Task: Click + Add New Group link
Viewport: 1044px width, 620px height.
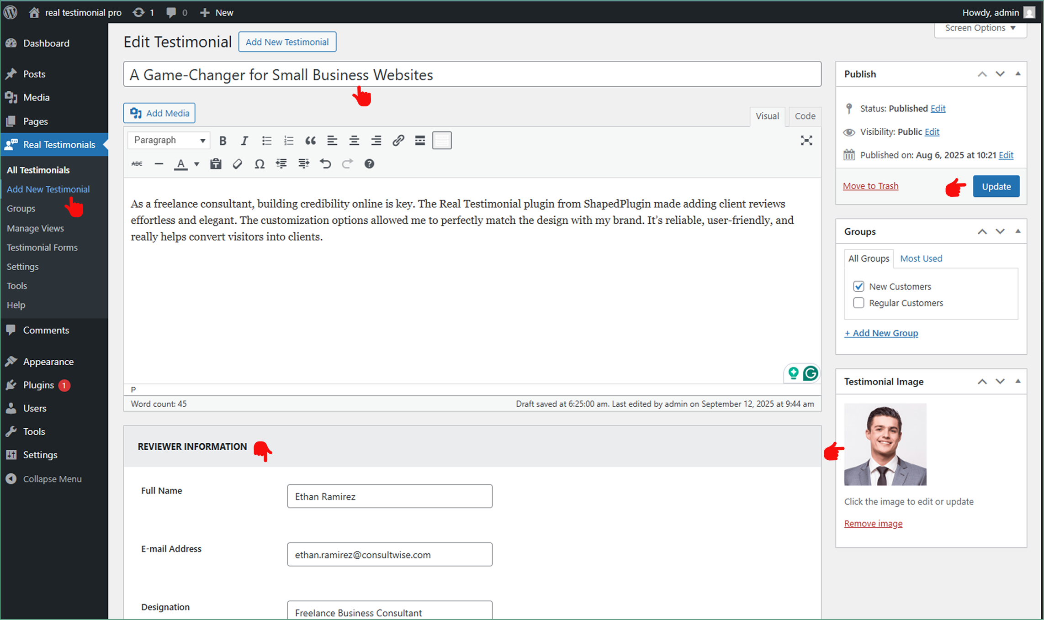Action: [881, 333]
